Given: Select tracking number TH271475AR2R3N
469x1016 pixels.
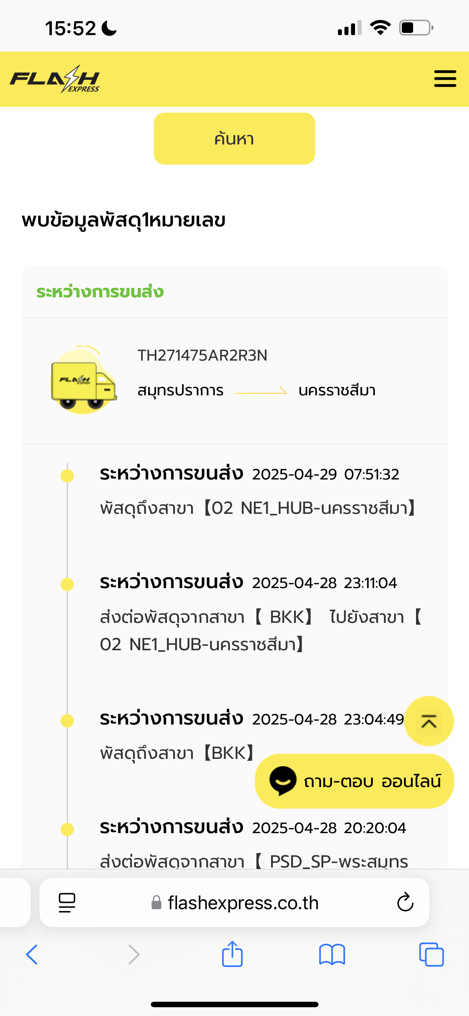Looking at the screenshot, I should tap(202, 355).
